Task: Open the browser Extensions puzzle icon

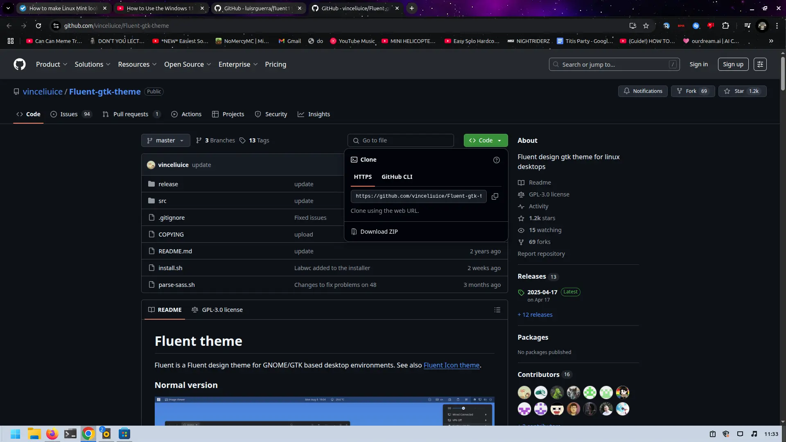Action: [725, 26]
